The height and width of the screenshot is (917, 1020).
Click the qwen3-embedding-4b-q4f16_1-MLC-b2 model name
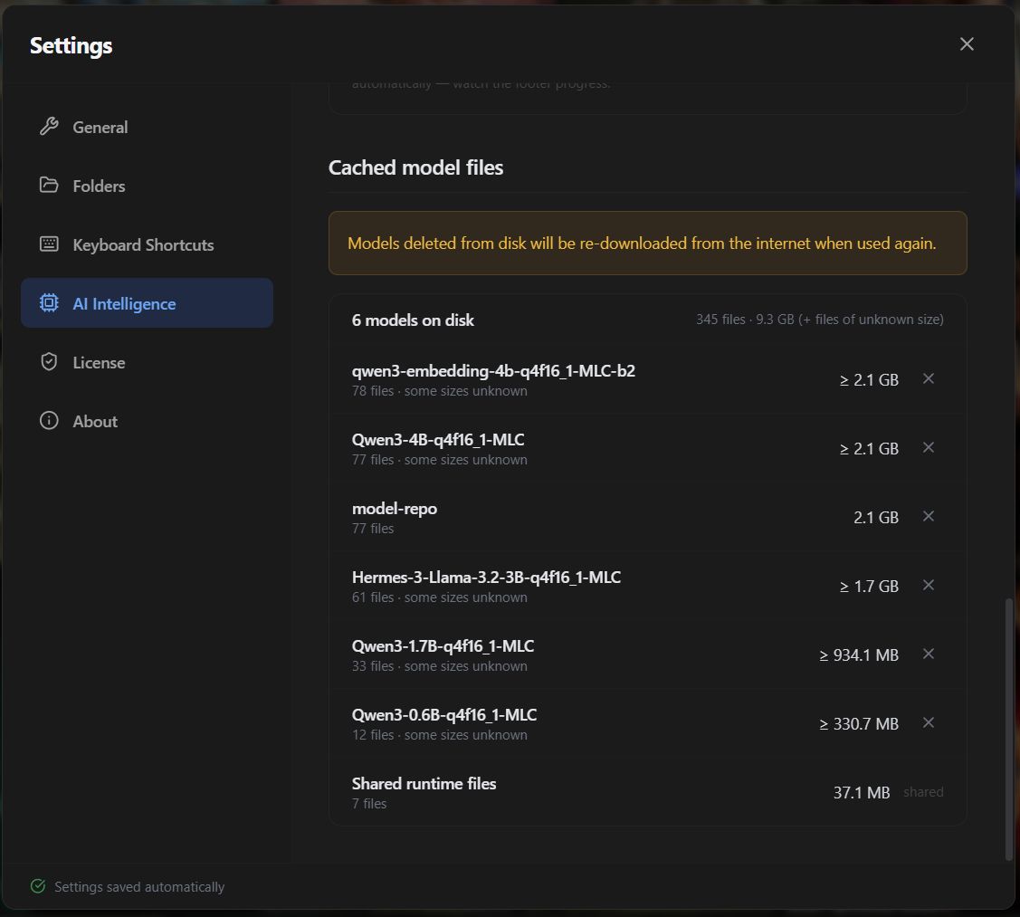(493, 371)
